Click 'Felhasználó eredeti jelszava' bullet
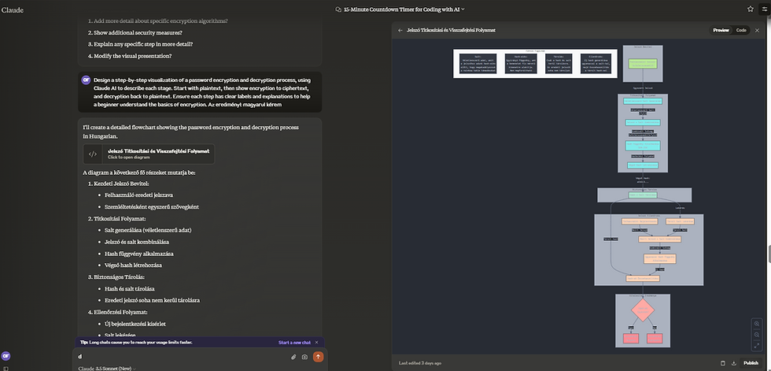This screenshot has height=371, width=771. point(138,195)
